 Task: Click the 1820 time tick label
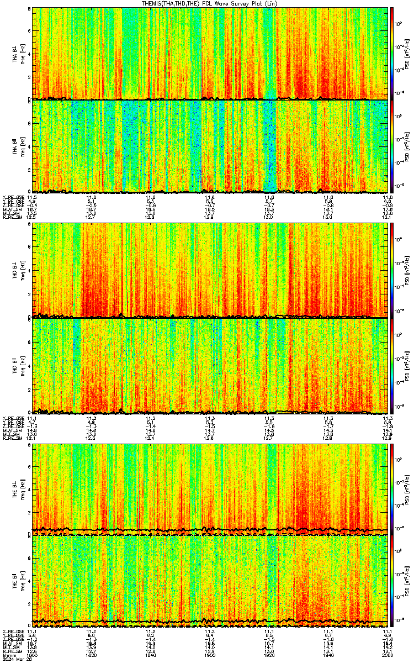(x=92, y=655)
